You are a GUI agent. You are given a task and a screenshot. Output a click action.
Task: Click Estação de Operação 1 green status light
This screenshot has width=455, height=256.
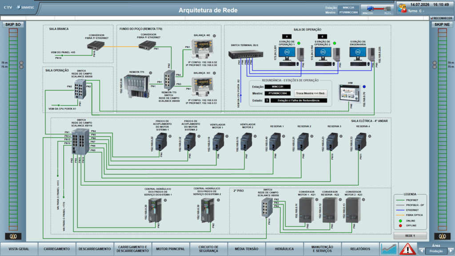click(x=299, y=43)
